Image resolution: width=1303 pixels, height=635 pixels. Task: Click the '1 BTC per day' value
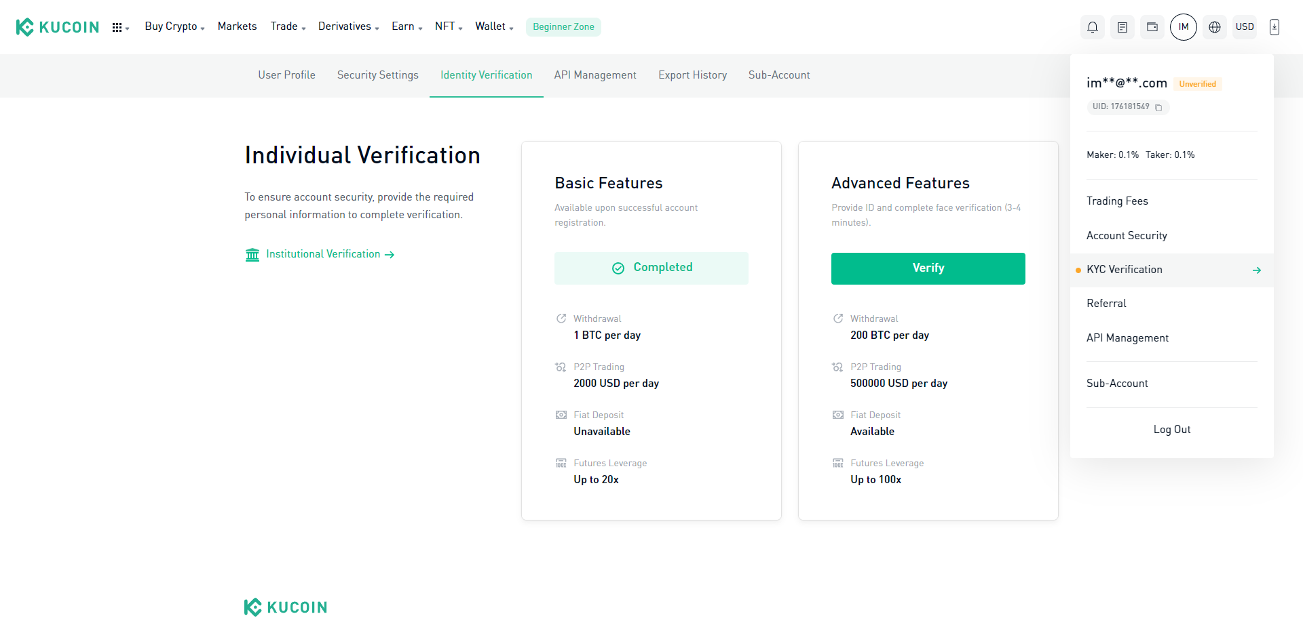(607, 335)
